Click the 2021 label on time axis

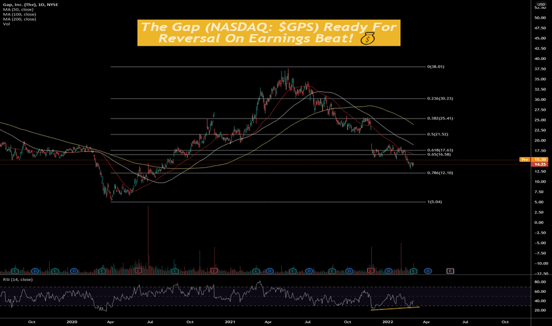click(230, 322)
